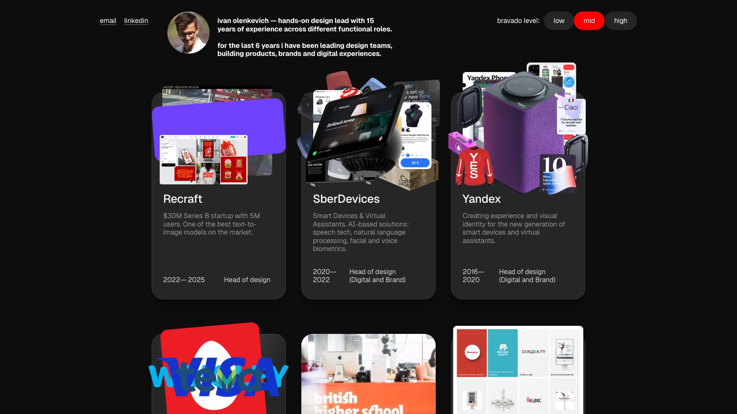Screen dimensions: 737x414
Task: Click the '2022— 2025' date text
Action: click(184, 280)
